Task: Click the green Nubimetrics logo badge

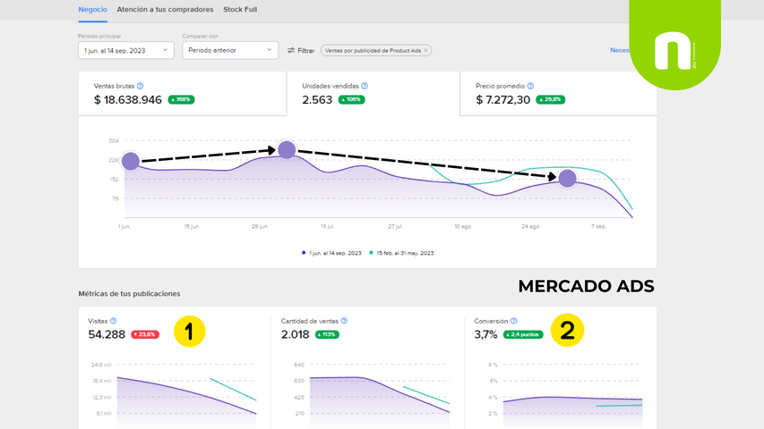Action: click(x=674, y=45)
